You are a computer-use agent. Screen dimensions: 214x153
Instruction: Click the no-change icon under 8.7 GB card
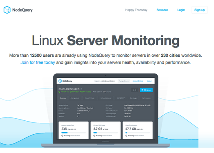[x=94, y=136]
